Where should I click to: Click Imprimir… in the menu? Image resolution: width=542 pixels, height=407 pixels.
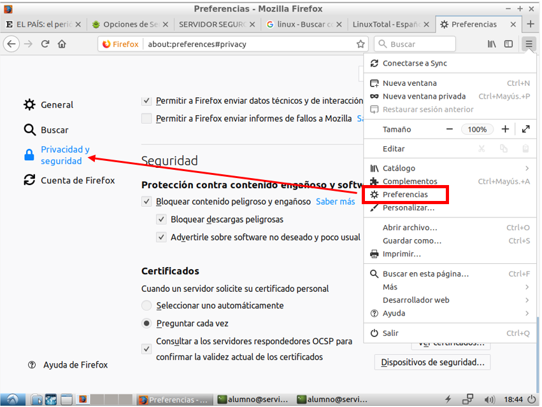point(450,254)
